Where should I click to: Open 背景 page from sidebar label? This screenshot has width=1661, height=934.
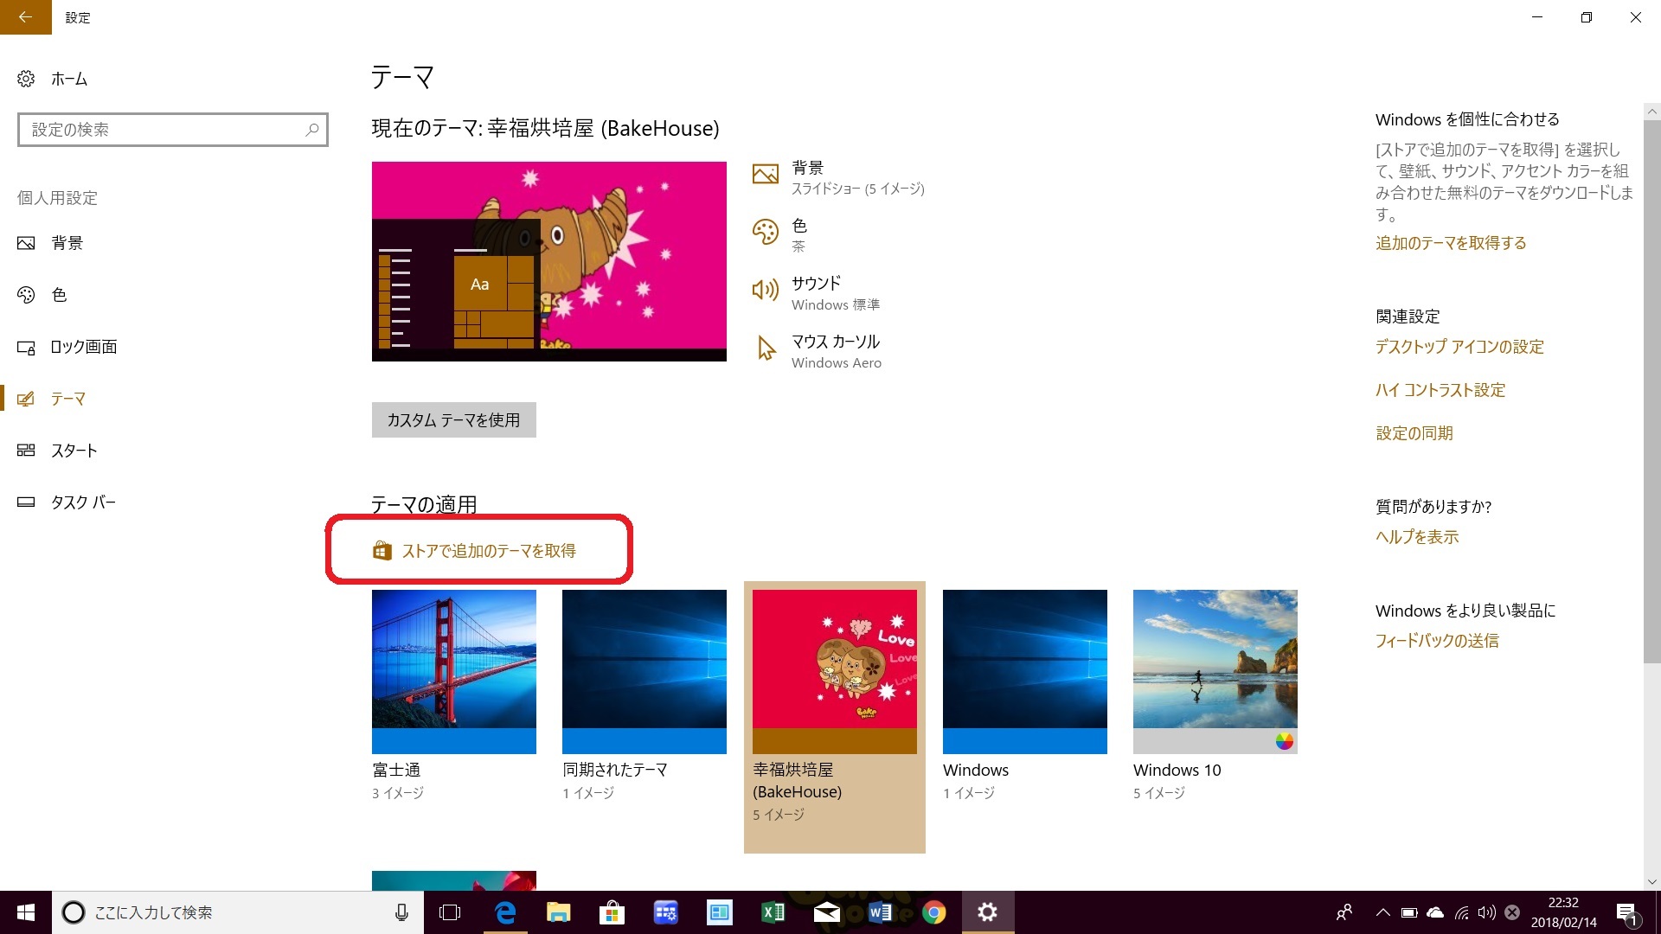[x=67, y=243]
